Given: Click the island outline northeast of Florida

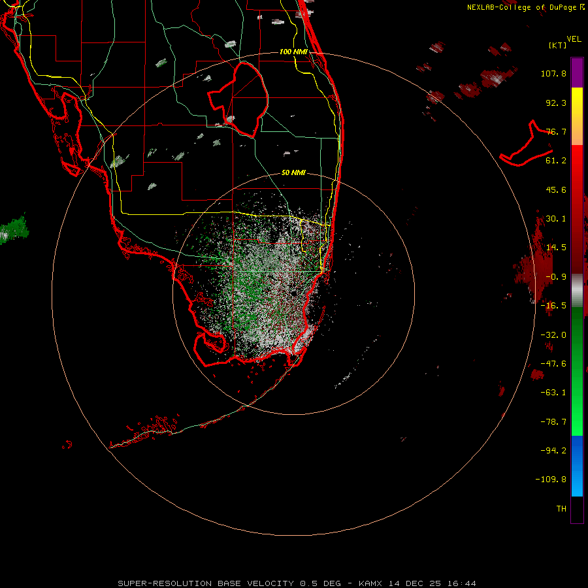Looking at the screenshot, I should click(x=526, y=144).
